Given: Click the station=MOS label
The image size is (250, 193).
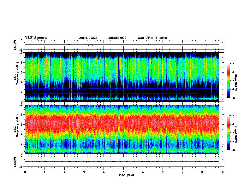Looking at the screenshot, I should [x=117, y=38].
